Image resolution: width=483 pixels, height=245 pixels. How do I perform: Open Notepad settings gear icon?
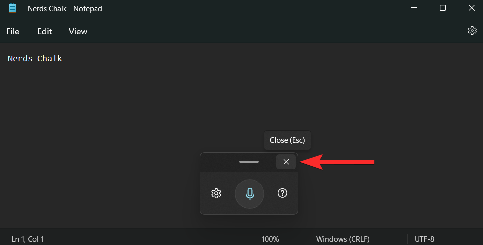(472, 31)
